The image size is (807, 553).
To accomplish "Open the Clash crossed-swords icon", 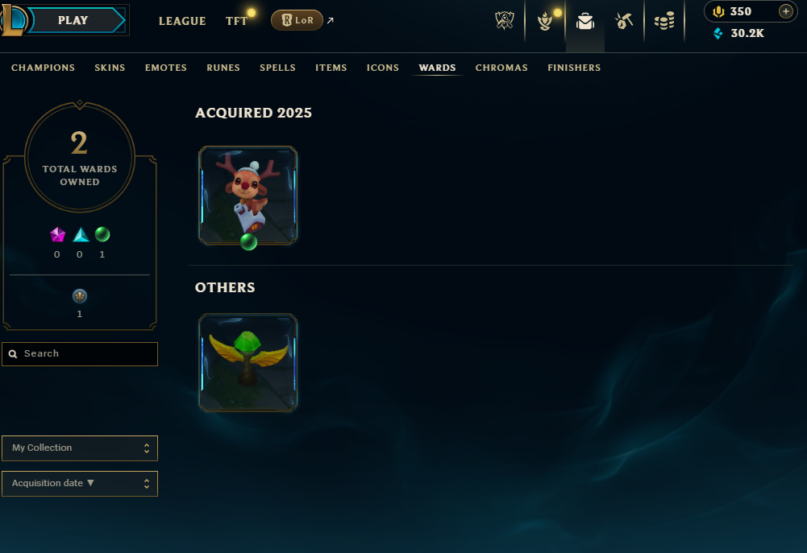I will tap(505, 21).
